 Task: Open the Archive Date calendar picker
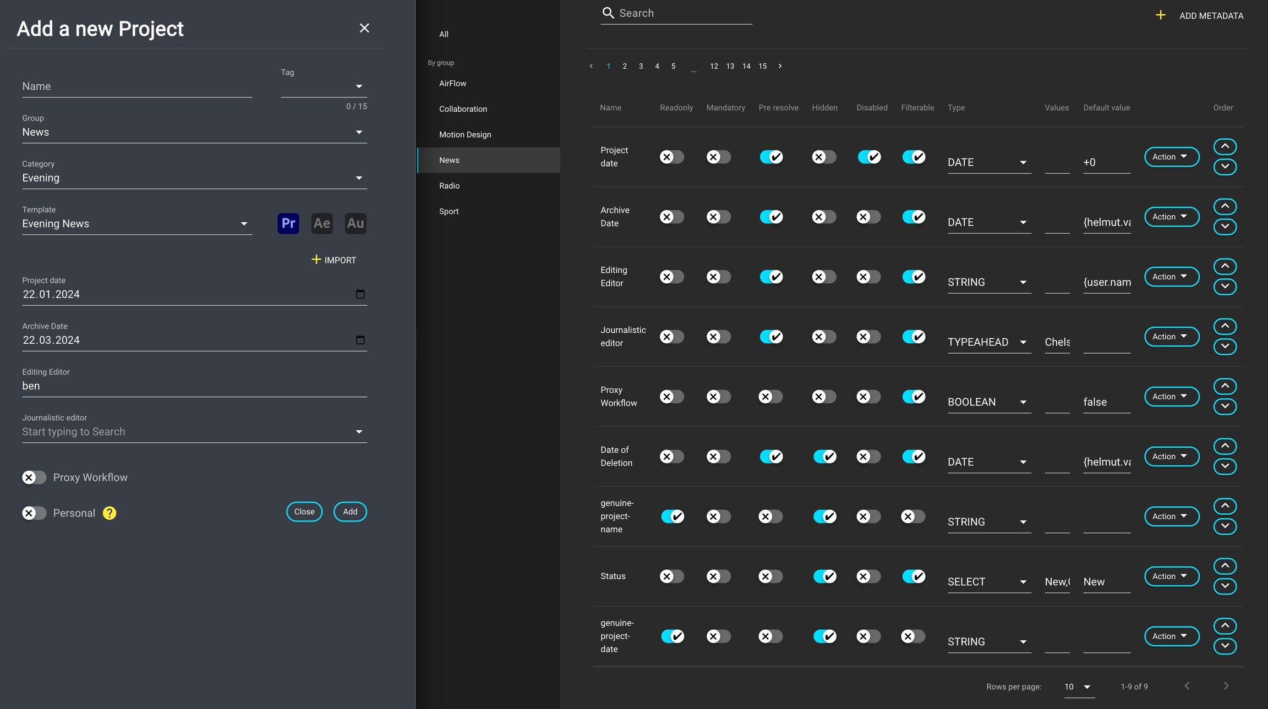(360, 340)
